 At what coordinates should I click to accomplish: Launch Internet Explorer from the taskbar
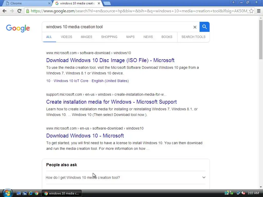pyautogui.click(x=31, y=193)
